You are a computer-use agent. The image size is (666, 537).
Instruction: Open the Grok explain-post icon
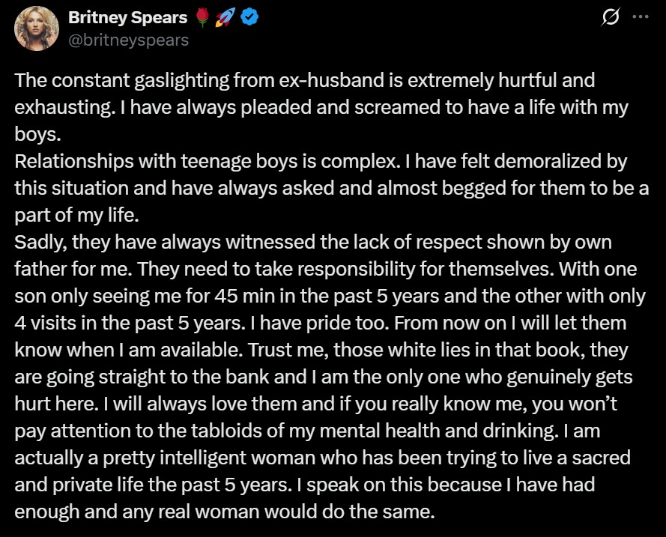(611, 18)
